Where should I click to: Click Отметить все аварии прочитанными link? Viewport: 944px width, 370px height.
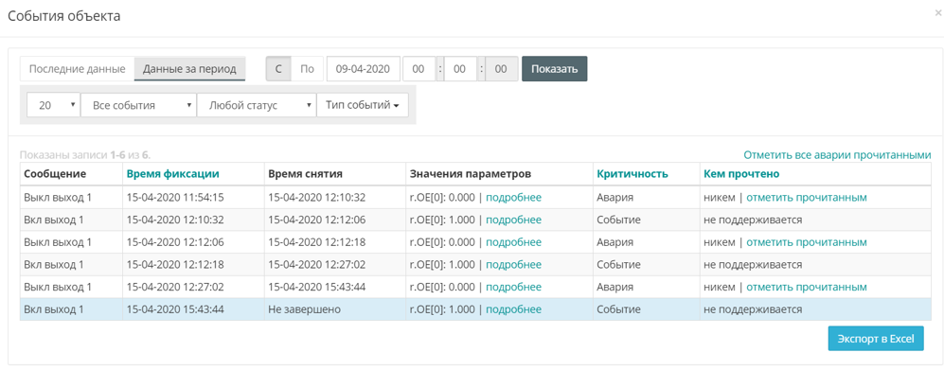(x=837, y=154)
